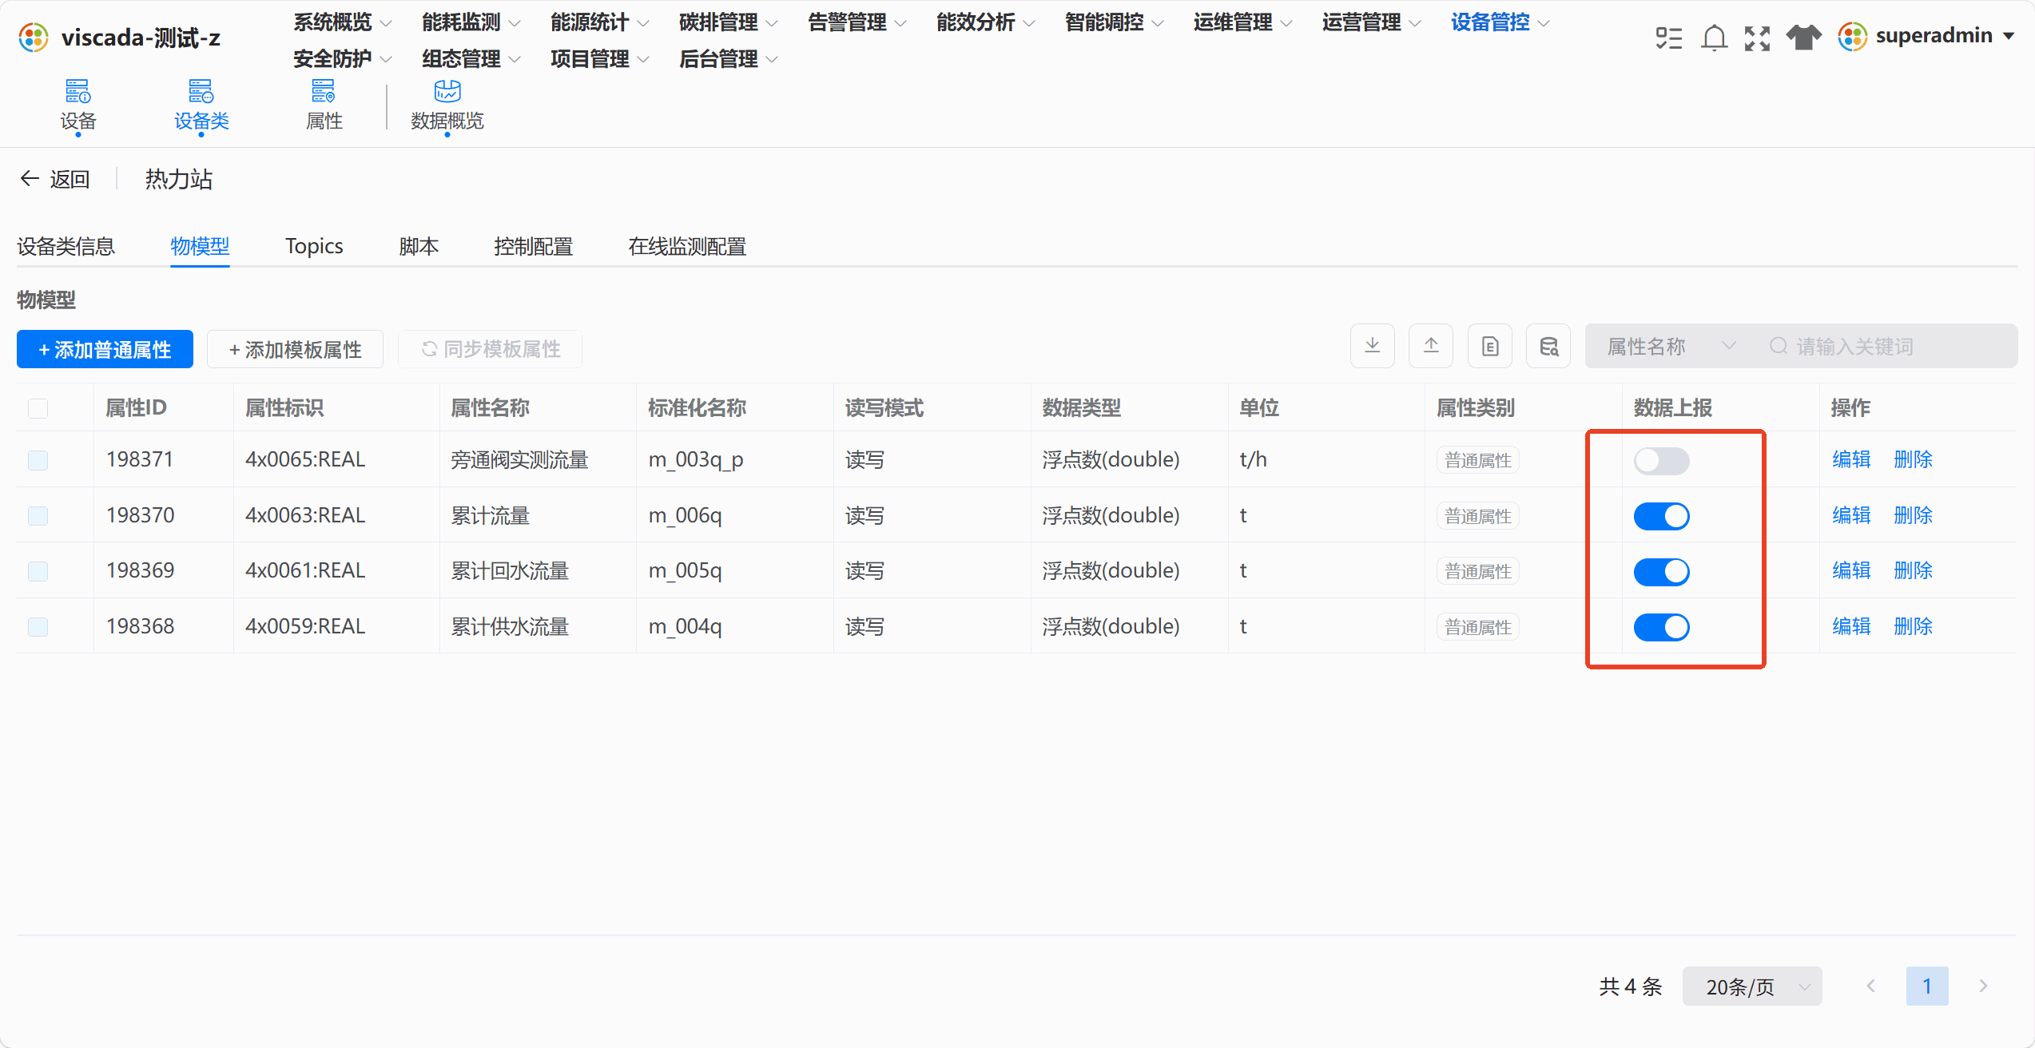Switch to the Topics tab

pyautogui.click(x=314, y=246)
